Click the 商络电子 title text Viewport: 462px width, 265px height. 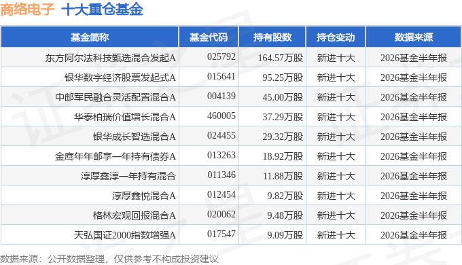point(27,9)
